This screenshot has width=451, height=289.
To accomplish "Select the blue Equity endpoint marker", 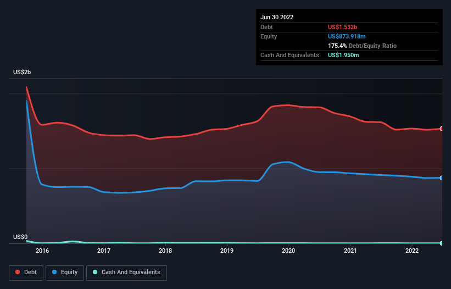I will pyautogui.click(x=442, y=178).
